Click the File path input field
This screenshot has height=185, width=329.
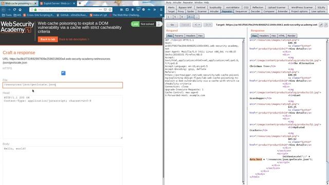point(63,85)
